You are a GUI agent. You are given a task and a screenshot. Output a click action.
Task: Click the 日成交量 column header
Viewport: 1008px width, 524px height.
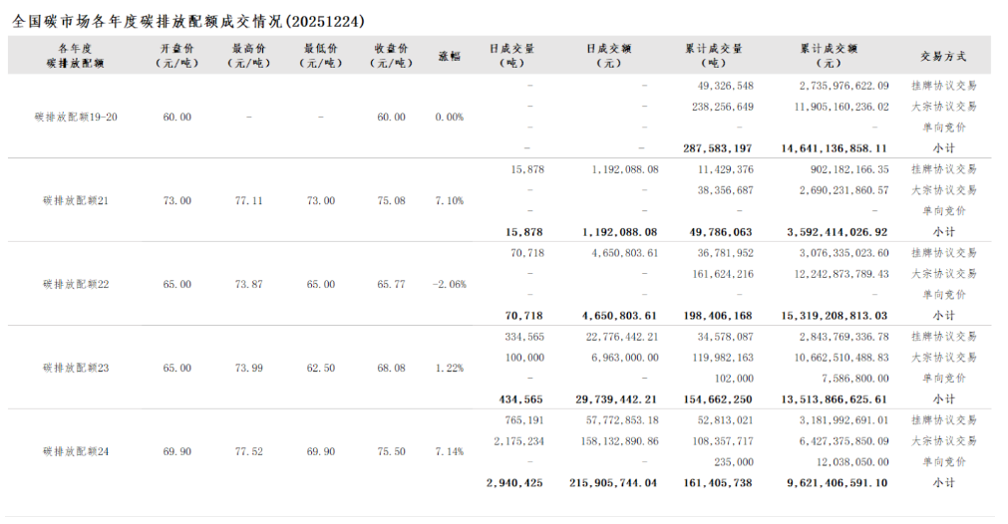511,55
